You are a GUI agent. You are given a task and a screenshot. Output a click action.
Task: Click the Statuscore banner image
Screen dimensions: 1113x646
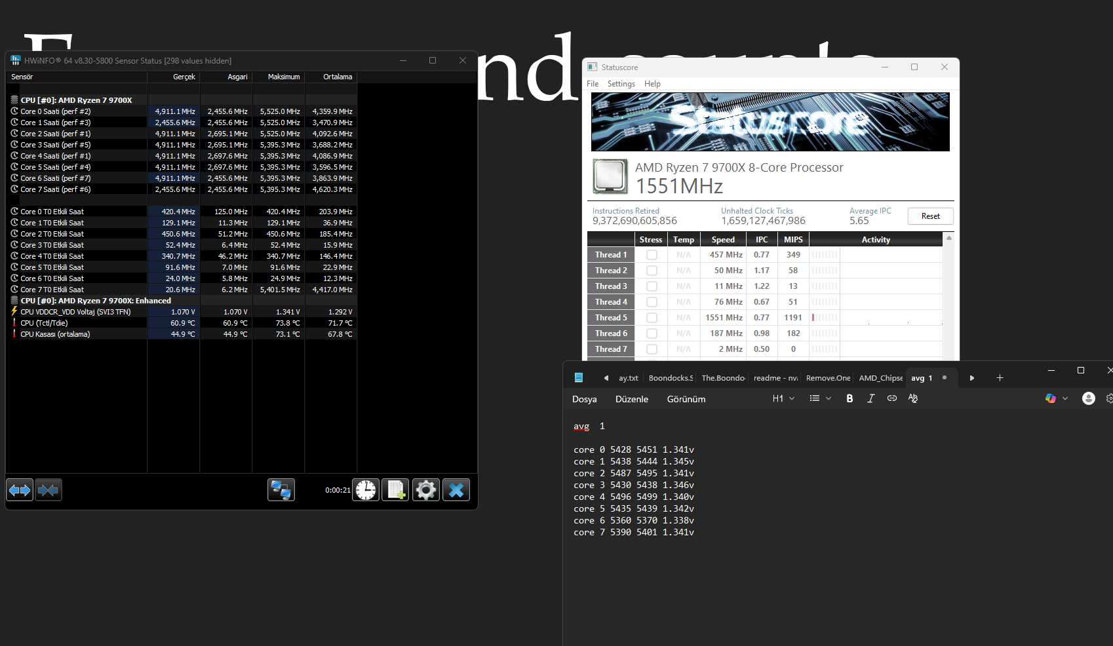770,122
